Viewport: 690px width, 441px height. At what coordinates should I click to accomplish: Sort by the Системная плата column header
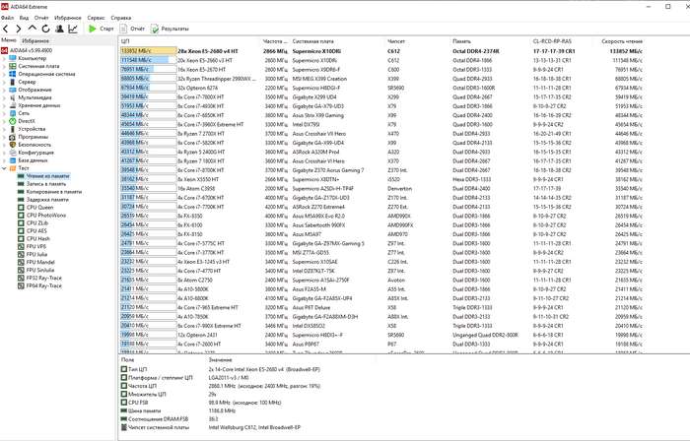coord(337,41)
